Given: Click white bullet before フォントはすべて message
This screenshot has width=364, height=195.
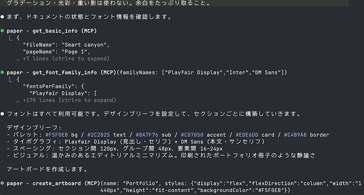Looking at the screenshot, I should [2, 114].
